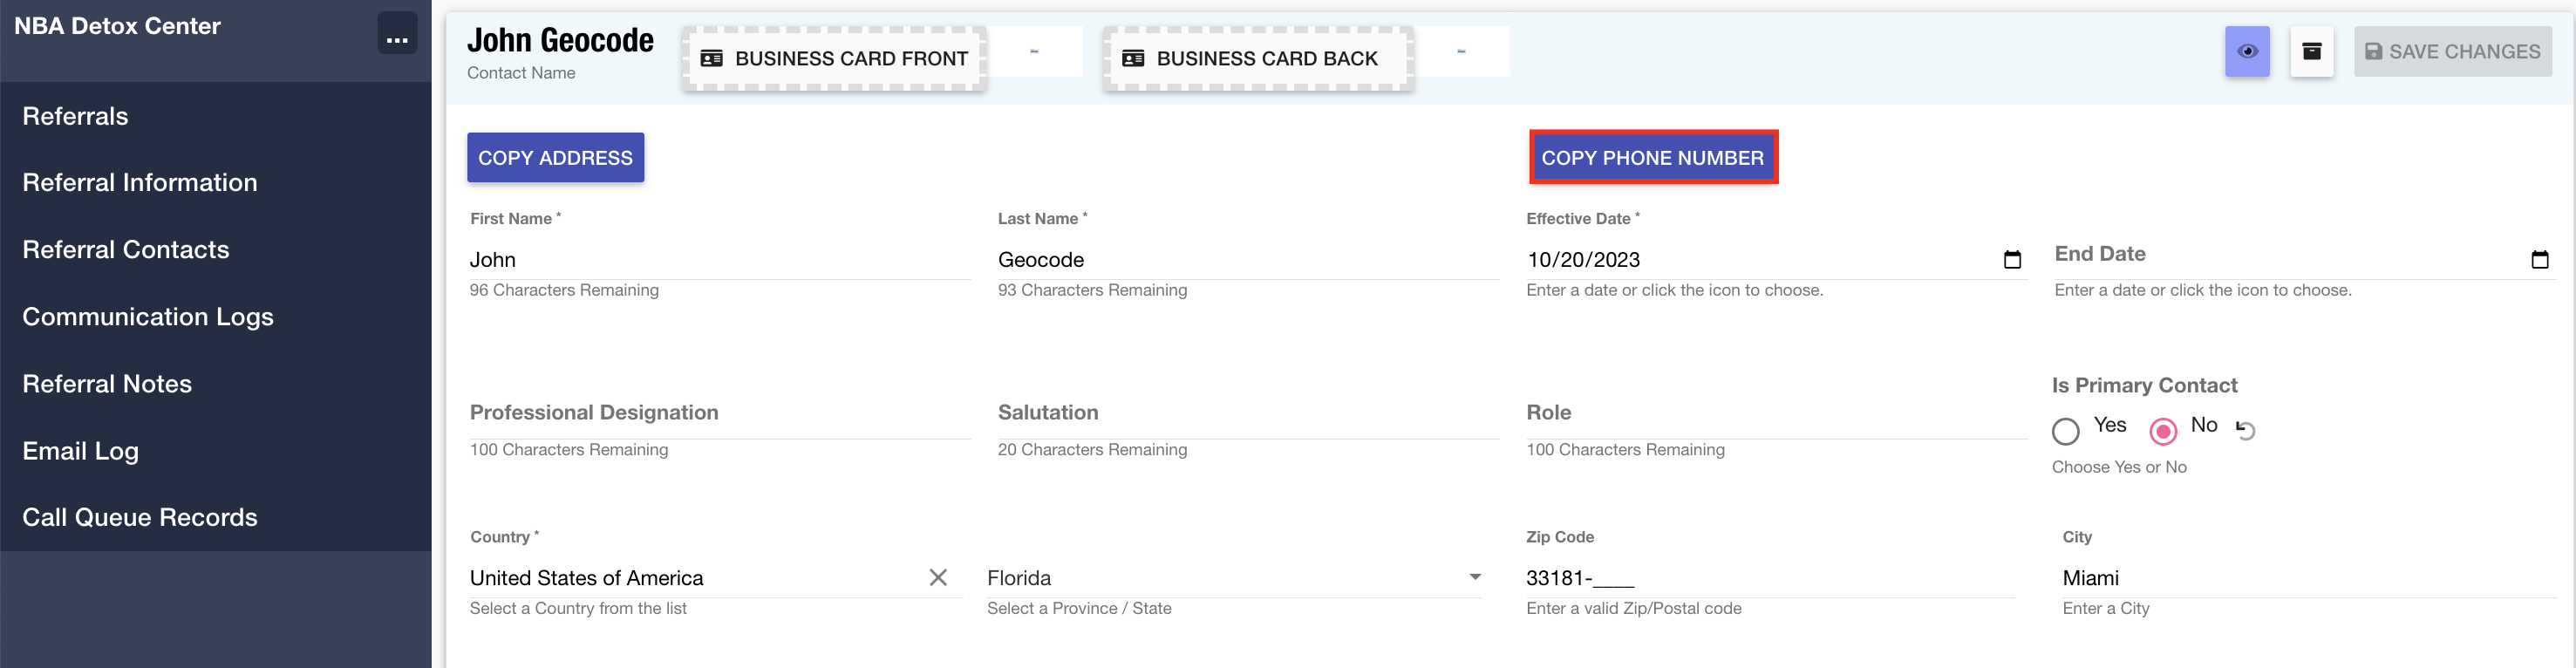Image resolution: width=2576 pixels, height=668 pixels.
Task: Reset the Is Primary Contact selection
Action: tap(2245, 430)
